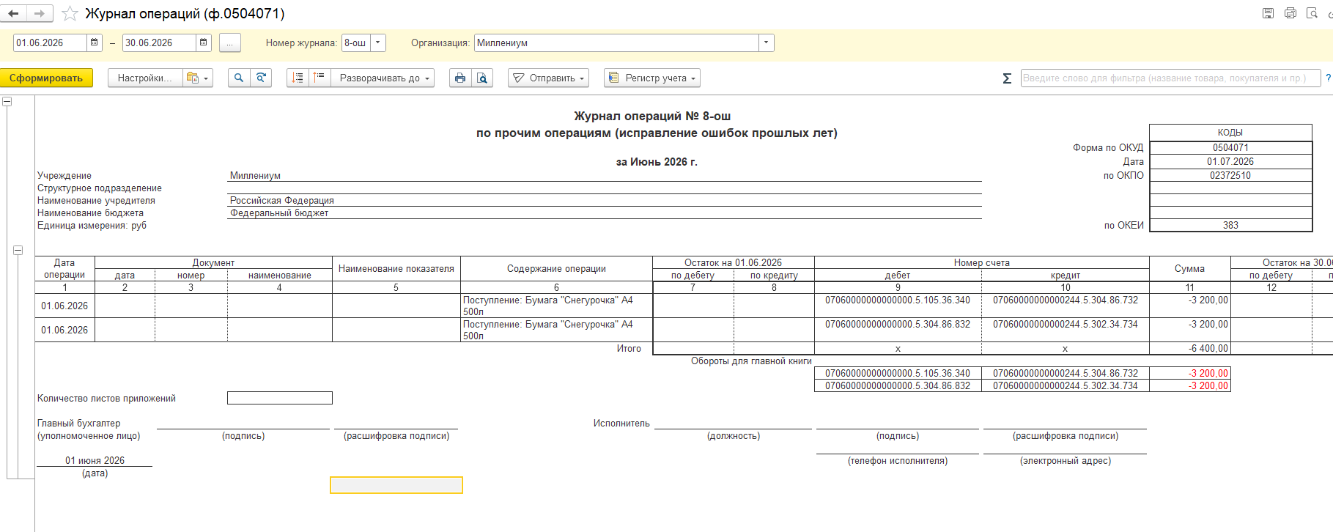The width and height of the screenshot is (1333, 532).
Task: Collapse the top report group
Action: tap(7, 102)
